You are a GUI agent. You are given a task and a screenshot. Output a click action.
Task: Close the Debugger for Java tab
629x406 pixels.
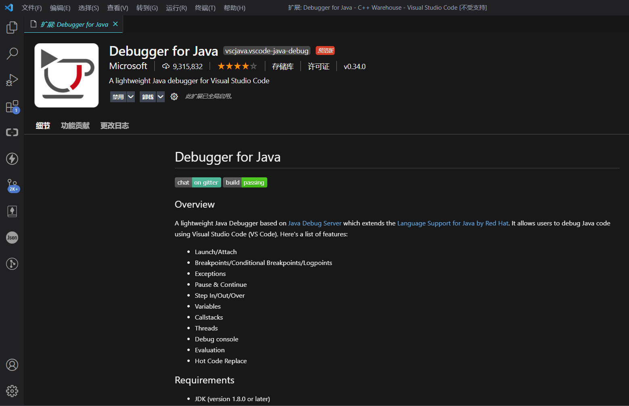coord(115,24)
